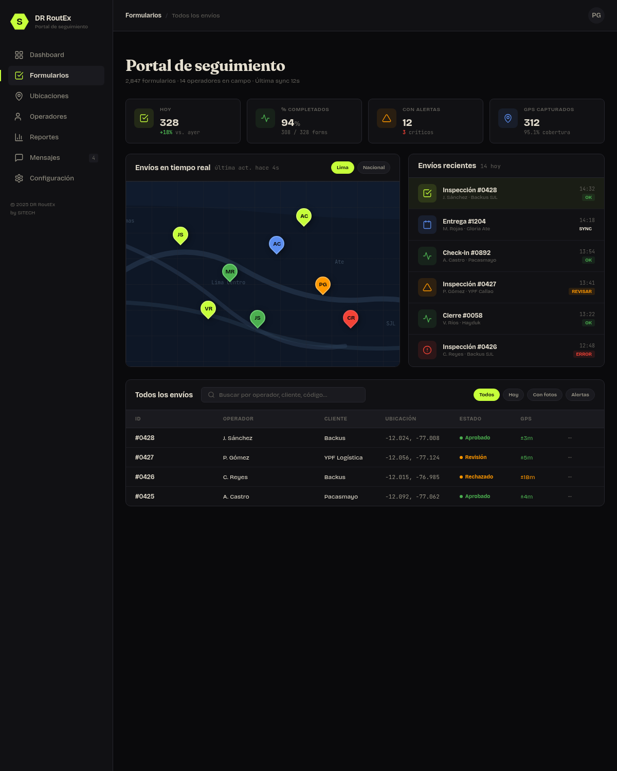617x771 pixels.
Task: Open Inspección #0428 recent submission
Action: point(506,193)
